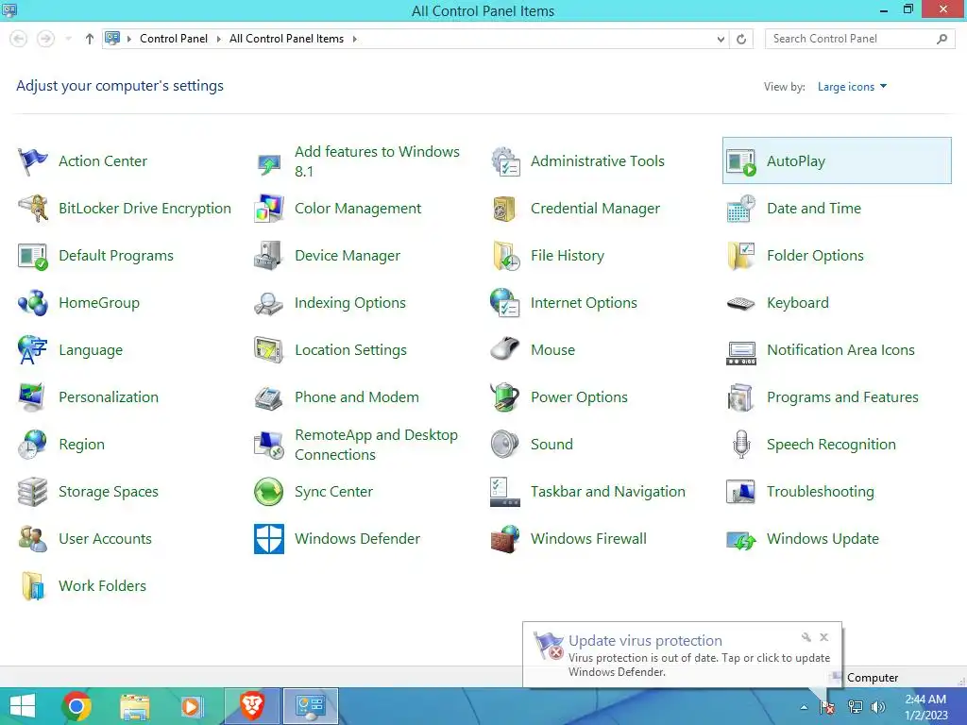Screen dimensions: 967x725
Task: Open the Folder Options link
Action: tap(815, 256)
